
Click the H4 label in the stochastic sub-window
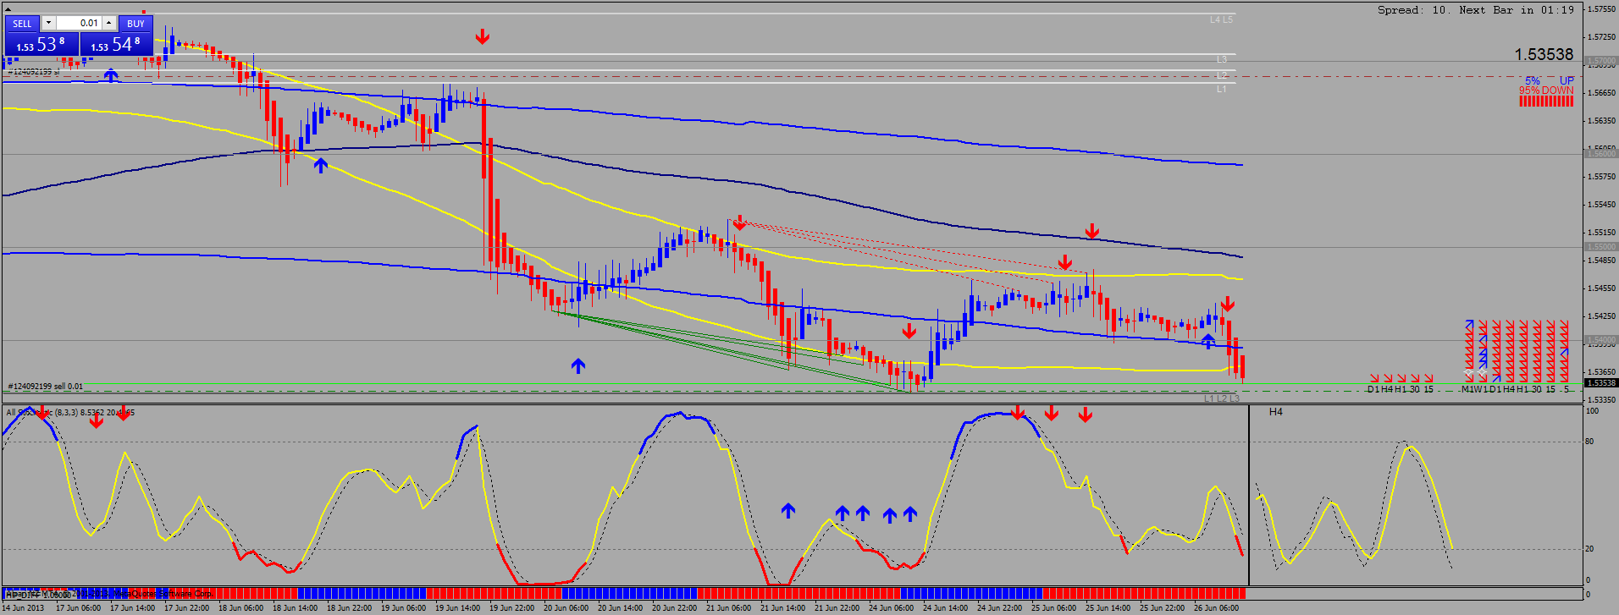pos(1276,412)
